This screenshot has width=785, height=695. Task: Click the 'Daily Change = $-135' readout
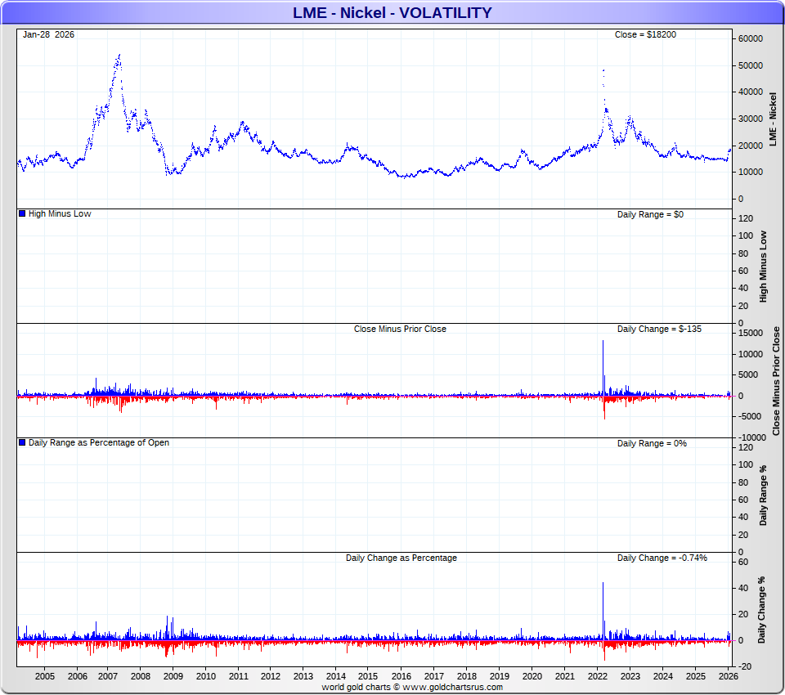coord(659,329)
